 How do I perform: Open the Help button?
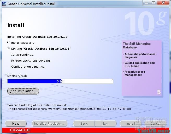[x=16, y=124]
